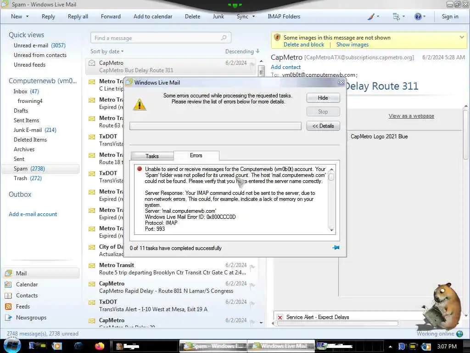The height and width of the screenshot is (353, 470).
Task: Click Junk in the toolbar
Action: coord(218,17)
